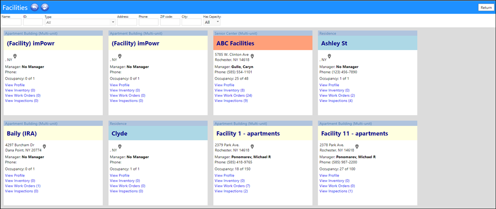Focus the Name filter field
The height and width of the screenshot is (209, 496).
(x=11, y=22)
